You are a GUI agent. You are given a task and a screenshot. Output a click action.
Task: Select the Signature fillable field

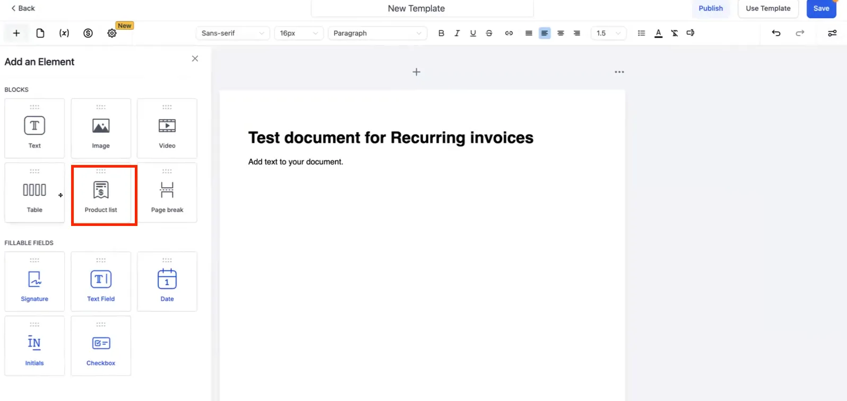point(34,282)
